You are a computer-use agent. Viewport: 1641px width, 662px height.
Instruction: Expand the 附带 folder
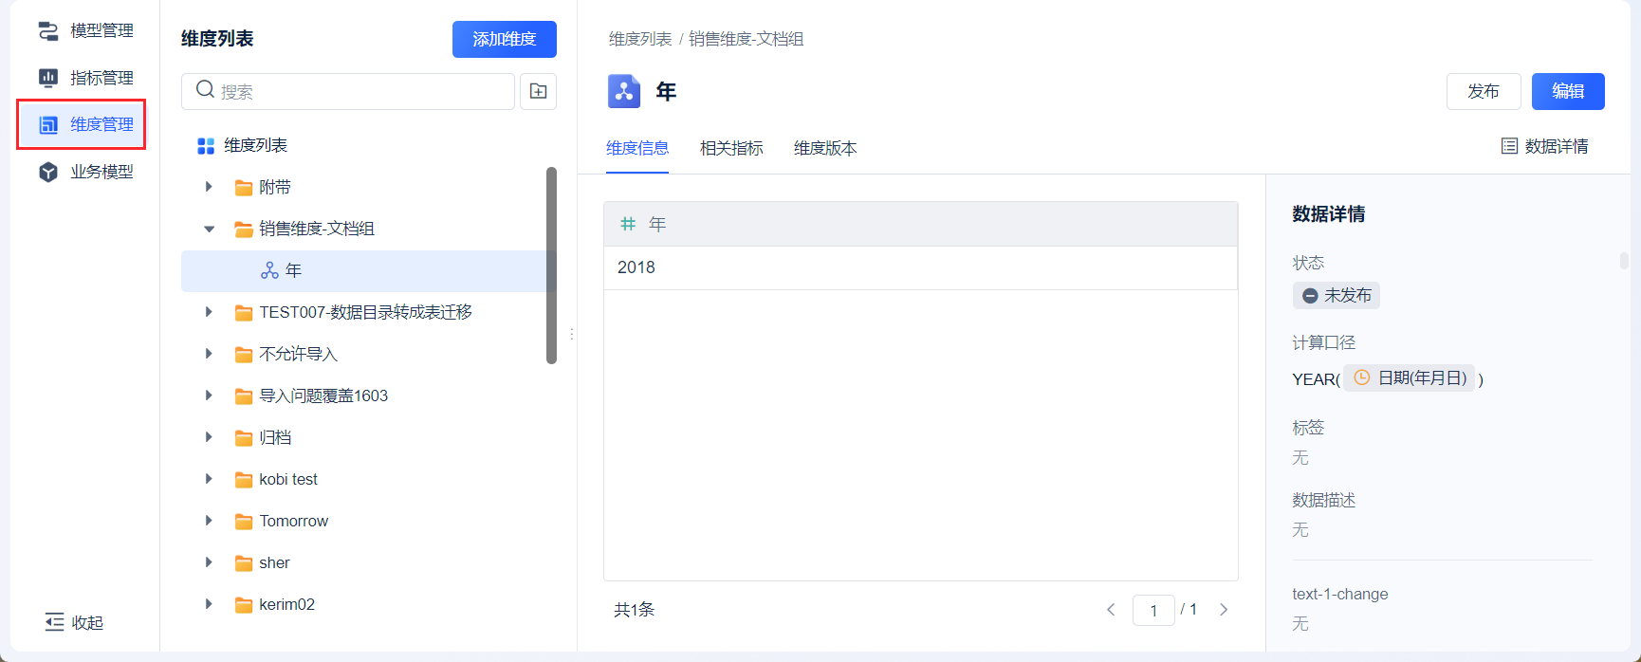point(209,187)
